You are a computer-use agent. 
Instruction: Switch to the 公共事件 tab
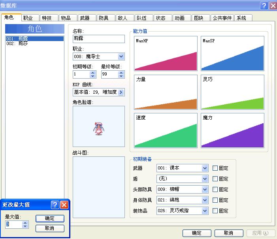pyautogui.click(x=222, y=18)
